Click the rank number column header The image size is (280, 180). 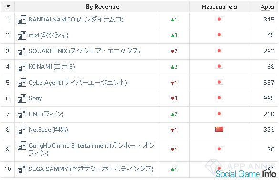coord(8,7)
